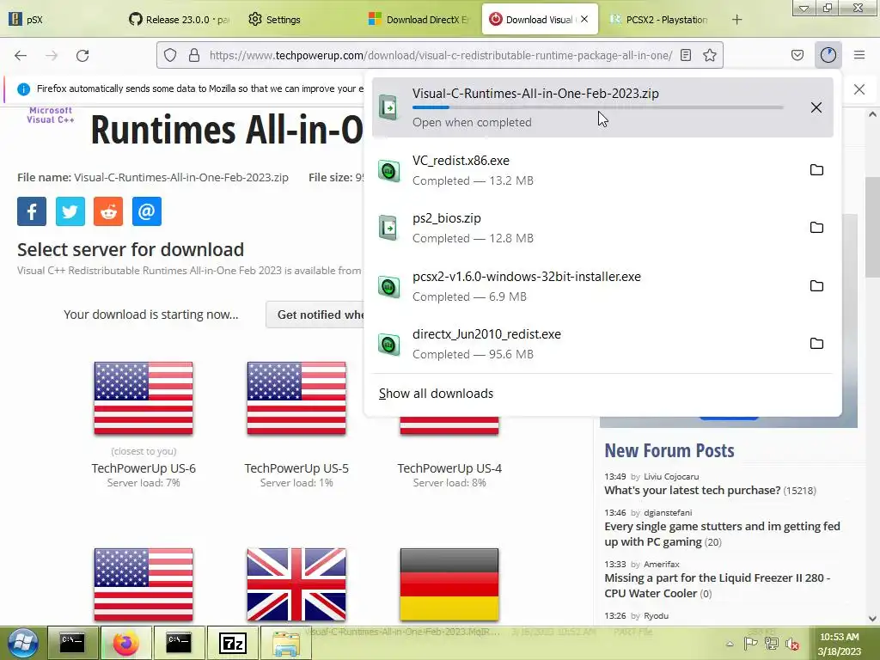880x660 pixels.
Task: Switch to the Release 23.0.0 GitHub tab
Action: point(179,19)
